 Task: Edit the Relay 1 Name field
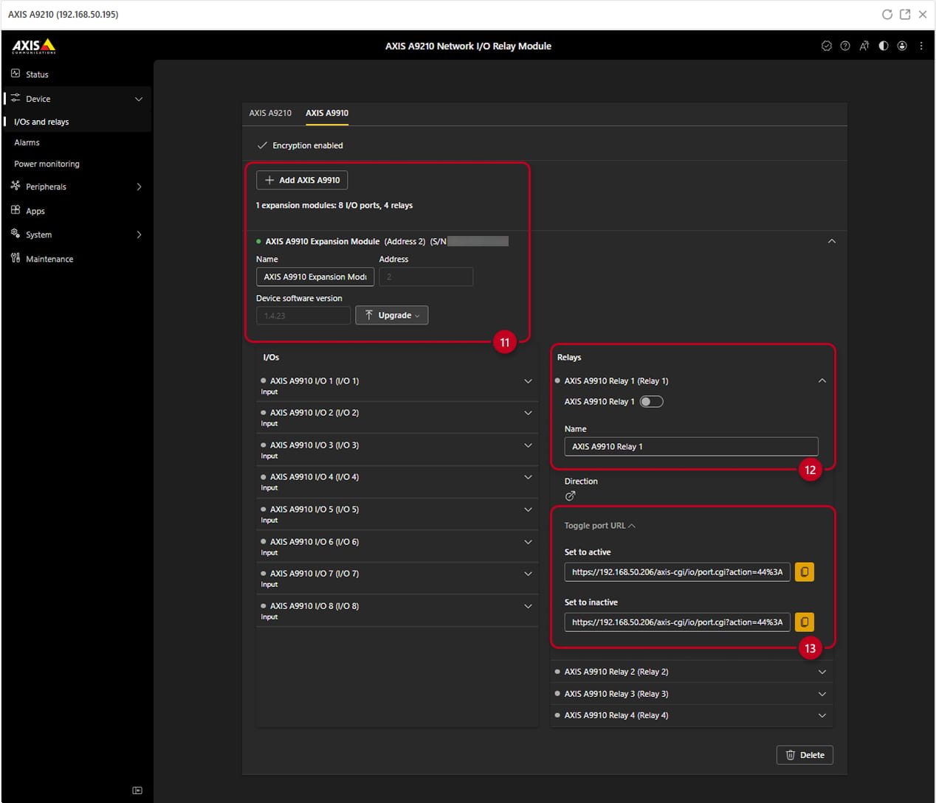tap(691, 446)
